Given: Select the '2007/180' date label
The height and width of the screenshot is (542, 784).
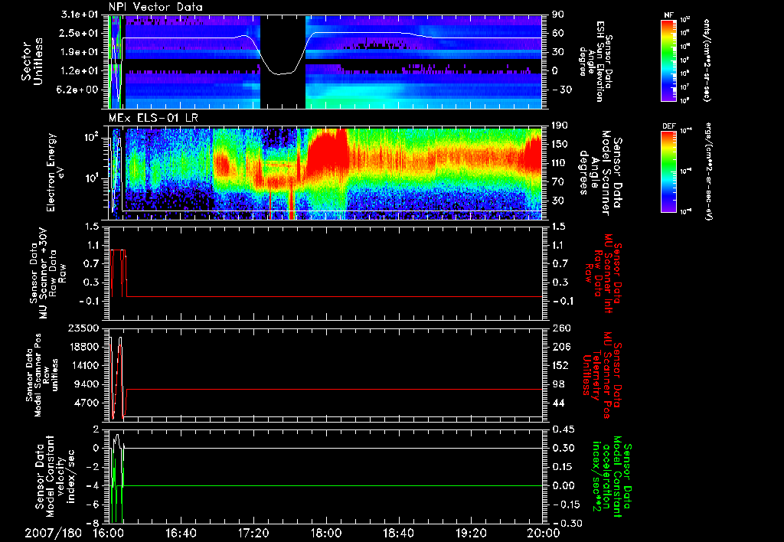Looking at the screenshot, I should click(53, 534).
